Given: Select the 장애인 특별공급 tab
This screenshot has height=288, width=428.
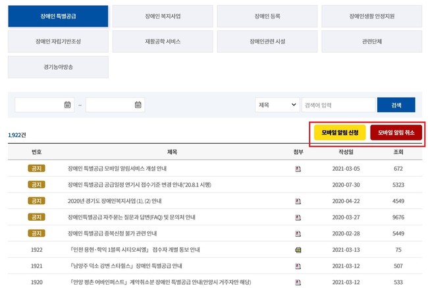Looking at the screenshot, I should [58, 16].
